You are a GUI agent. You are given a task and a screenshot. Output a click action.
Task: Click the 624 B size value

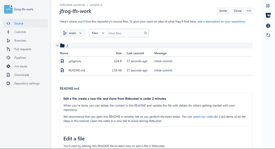[x=118, y=61]
